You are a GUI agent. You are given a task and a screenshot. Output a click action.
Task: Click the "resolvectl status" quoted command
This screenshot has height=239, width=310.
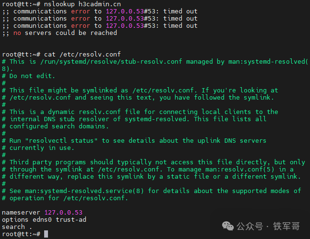click(x=61, y=141)
